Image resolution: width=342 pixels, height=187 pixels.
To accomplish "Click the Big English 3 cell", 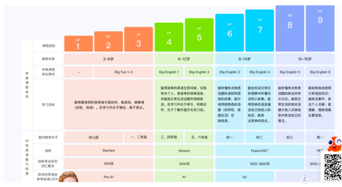I will point(230,72).
